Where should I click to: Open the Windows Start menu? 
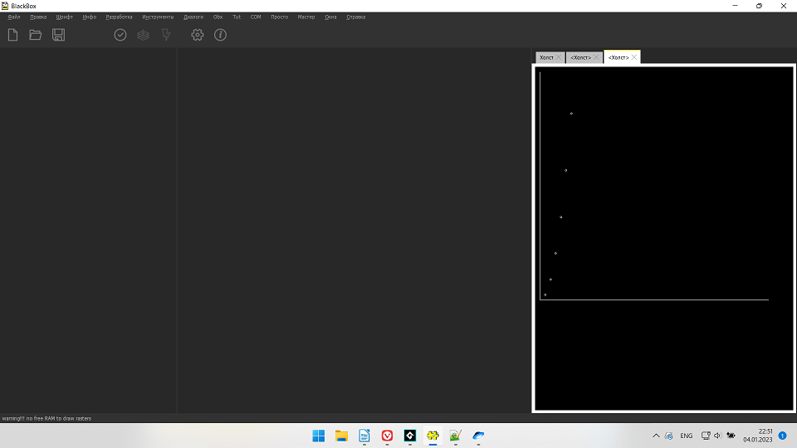(319, 436)
